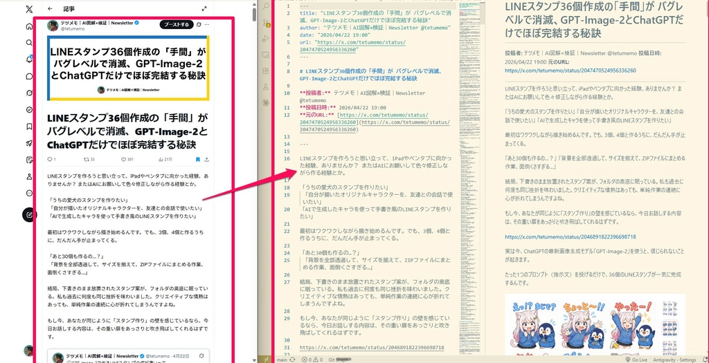Image resolution: width=709 pixels, height=363 pixels.
Task: Open Grok icon in X sidebar
Action: [x=29, y=93]
